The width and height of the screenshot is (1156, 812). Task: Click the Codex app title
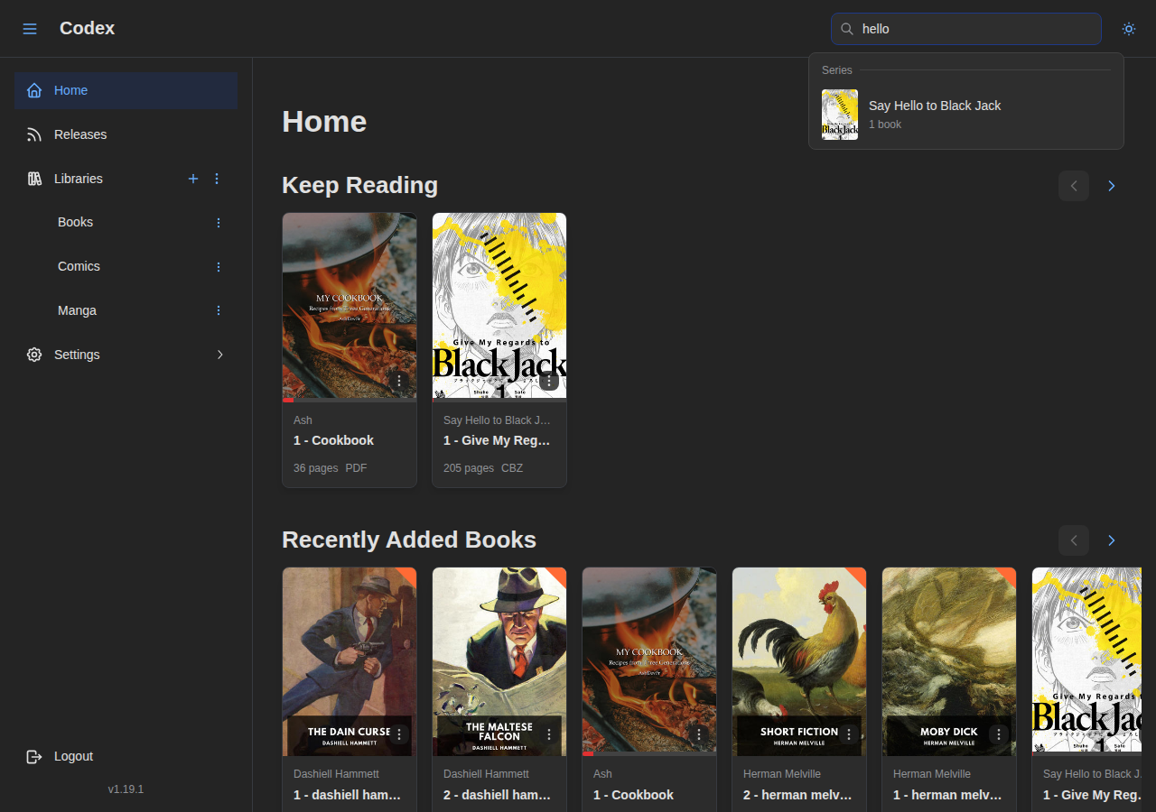pyautogui.click(x=87, y=28)
